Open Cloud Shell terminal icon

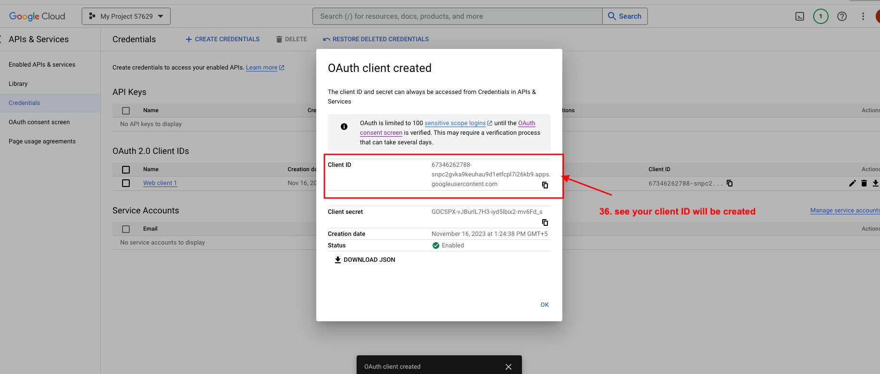click(x=800, y=16)
